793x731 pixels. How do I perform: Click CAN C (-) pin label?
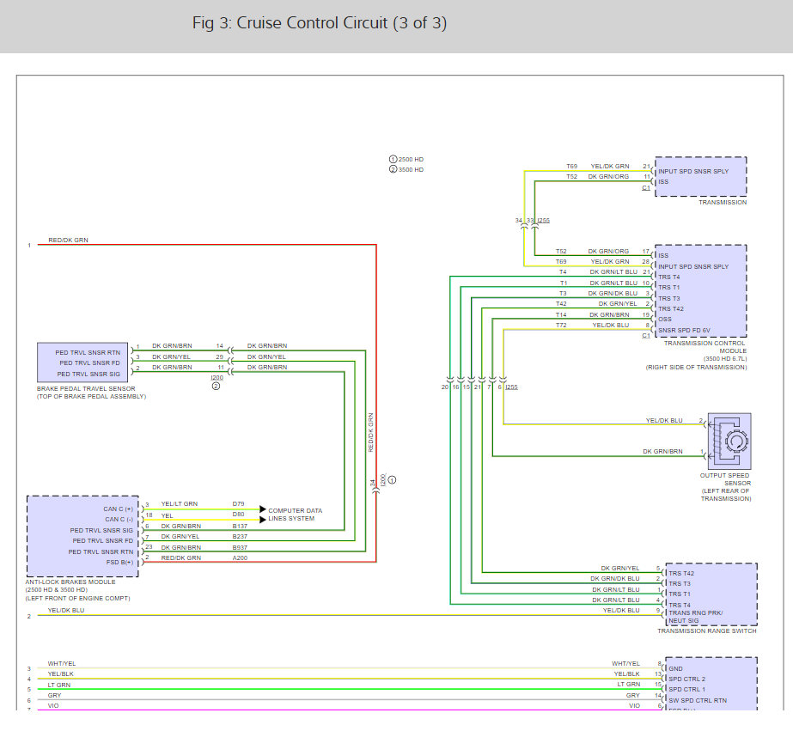(119, 520)
